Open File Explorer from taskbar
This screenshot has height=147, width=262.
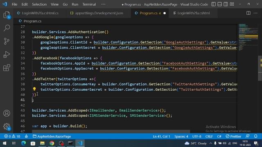42,143
